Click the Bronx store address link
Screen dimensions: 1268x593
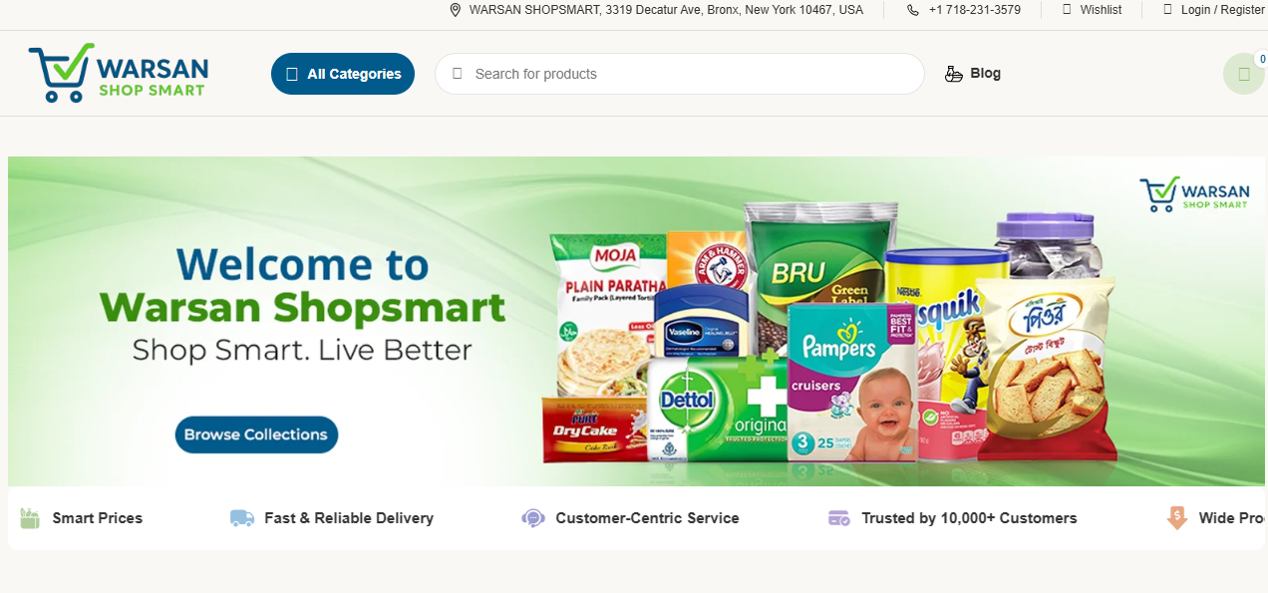coord(666,10)
